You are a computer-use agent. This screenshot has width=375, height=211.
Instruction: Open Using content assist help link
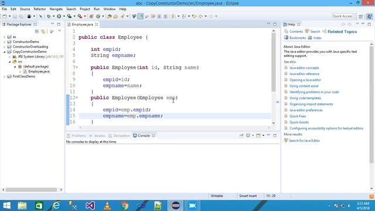pos(304,86)
